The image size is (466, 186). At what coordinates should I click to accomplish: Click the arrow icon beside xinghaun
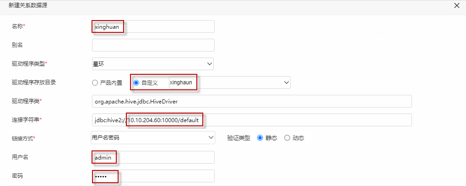(287, 83)
